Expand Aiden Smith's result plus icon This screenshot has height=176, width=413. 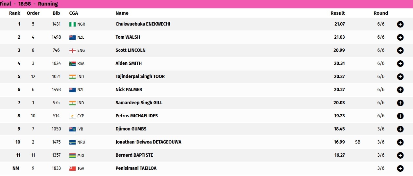tap(400, 64)
